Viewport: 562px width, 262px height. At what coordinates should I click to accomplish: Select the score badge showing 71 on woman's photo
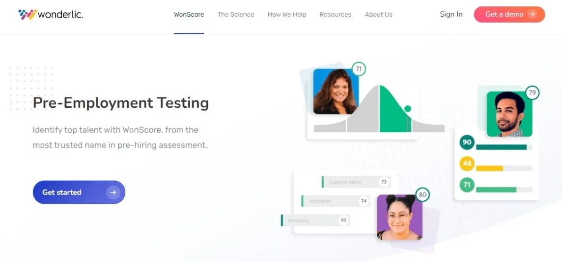point(359,69)
